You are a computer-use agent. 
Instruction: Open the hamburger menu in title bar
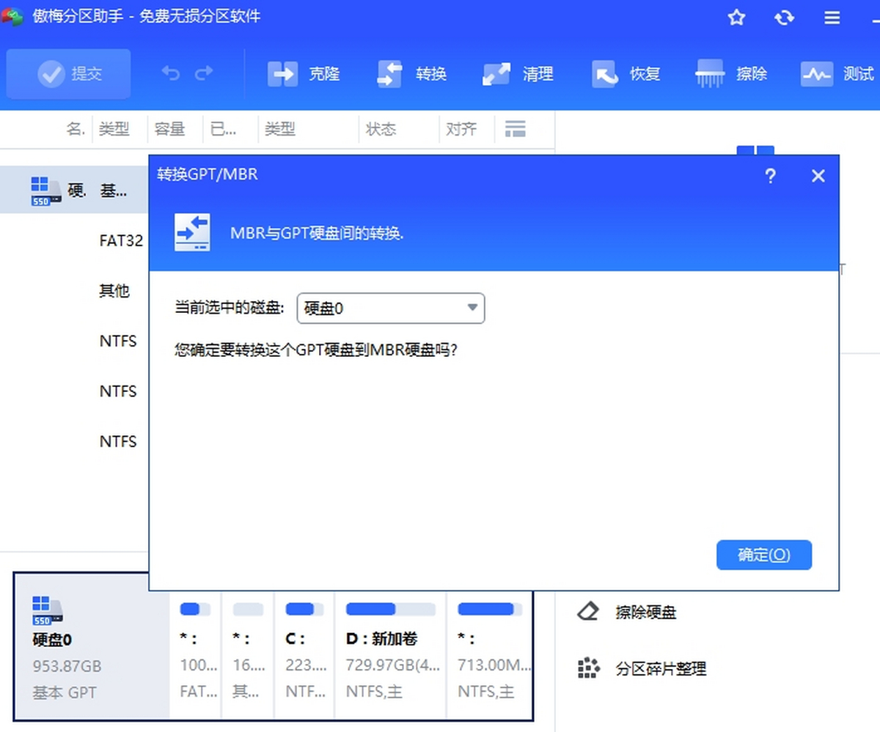tap(832, 18)
